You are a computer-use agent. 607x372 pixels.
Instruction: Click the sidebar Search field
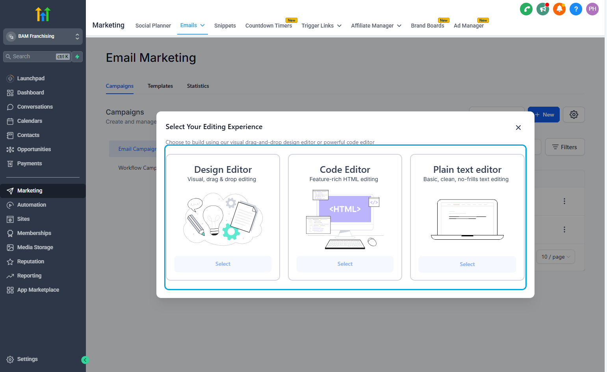tap(37, 57)
